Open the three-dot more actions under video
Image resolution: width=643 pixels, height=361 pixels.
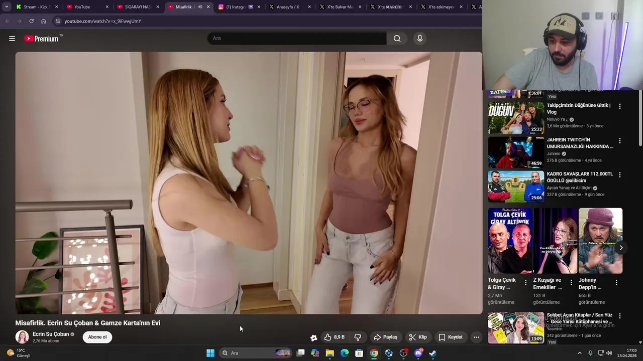pyautogui.click(x=476, y=337)
